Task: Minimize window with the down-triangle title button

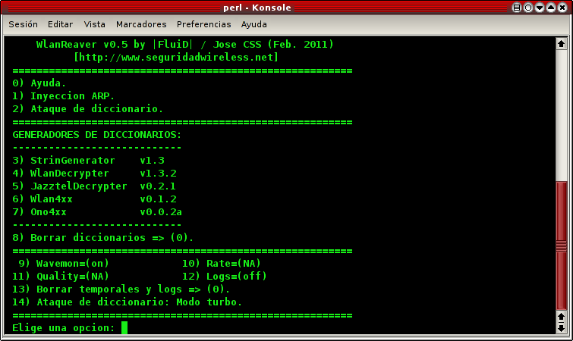Action: point(540,8)
